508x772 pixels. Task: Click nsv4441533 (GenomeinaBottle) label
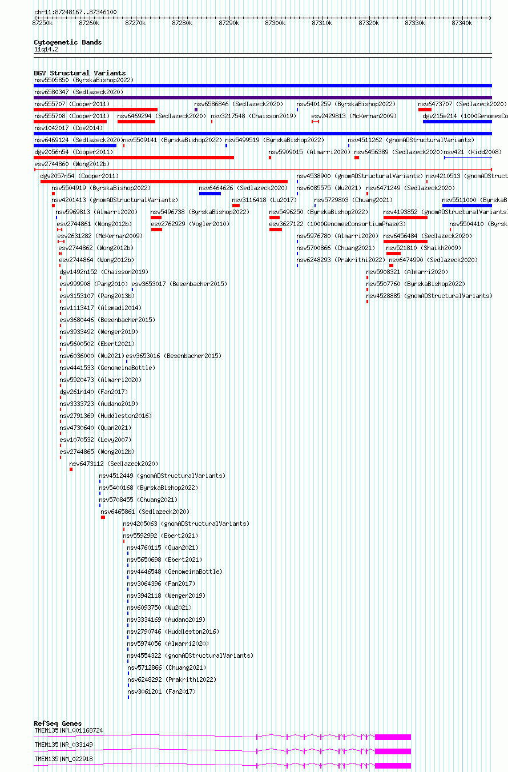107,368
